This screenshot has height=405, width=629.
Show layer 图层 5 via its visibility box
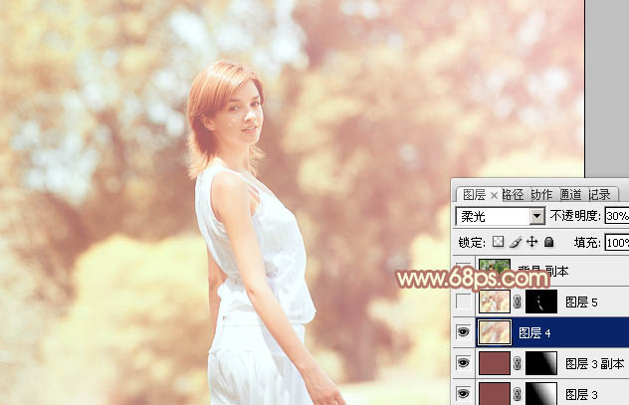(464, 302)
